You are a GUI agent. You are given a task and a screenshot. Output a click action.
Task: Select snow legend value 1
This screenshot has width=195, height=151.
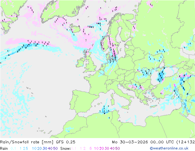[x=81, y=149]
